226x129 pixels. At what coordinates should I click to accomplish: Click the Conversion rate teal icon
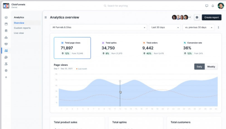click(185, 43)
